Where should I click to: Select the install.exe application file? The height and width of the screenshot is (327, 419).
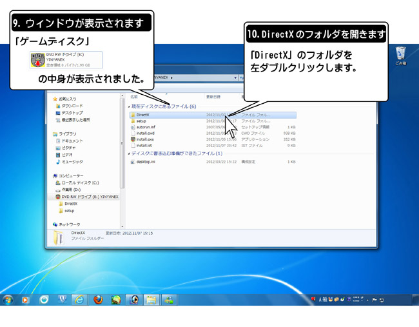pos(213,139)
